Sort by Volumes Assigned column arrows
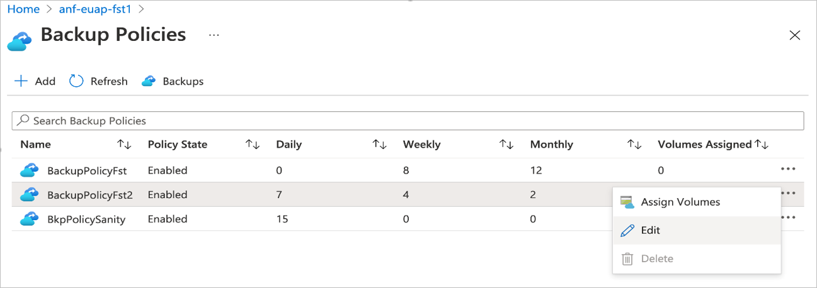 [762, 145]
